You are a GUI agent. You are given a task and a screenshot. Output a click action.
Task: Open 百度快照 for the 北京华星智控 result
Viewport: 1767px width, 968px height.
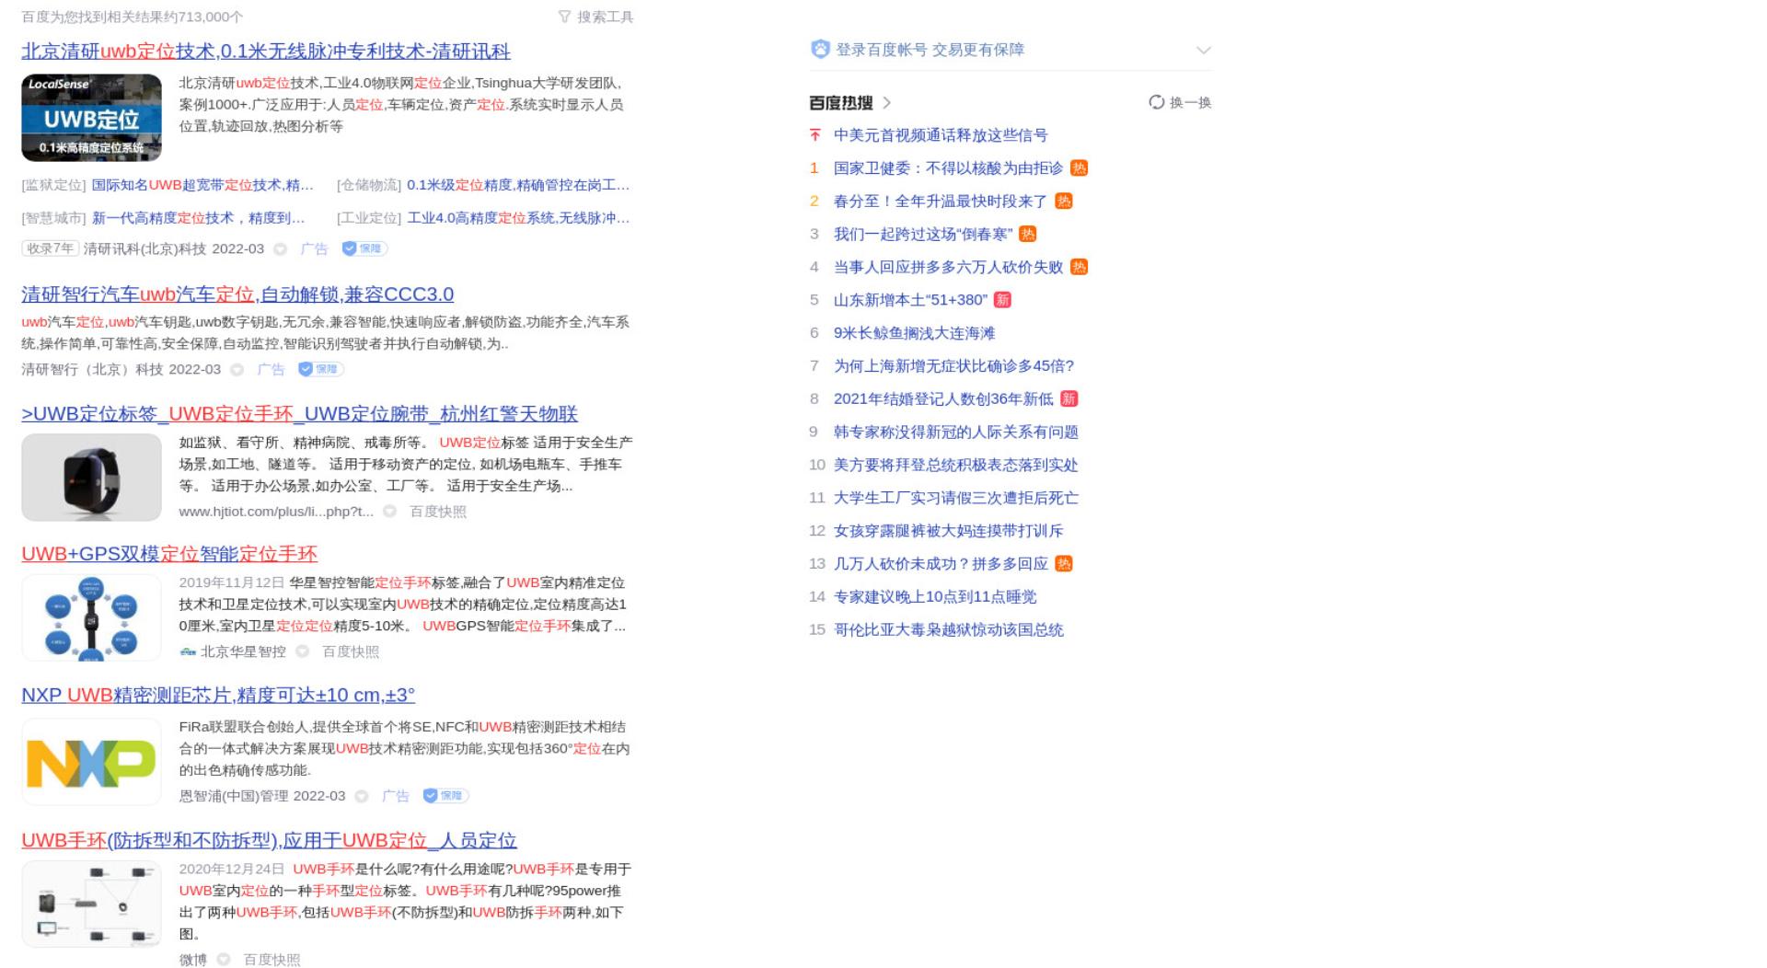(351, 651)
